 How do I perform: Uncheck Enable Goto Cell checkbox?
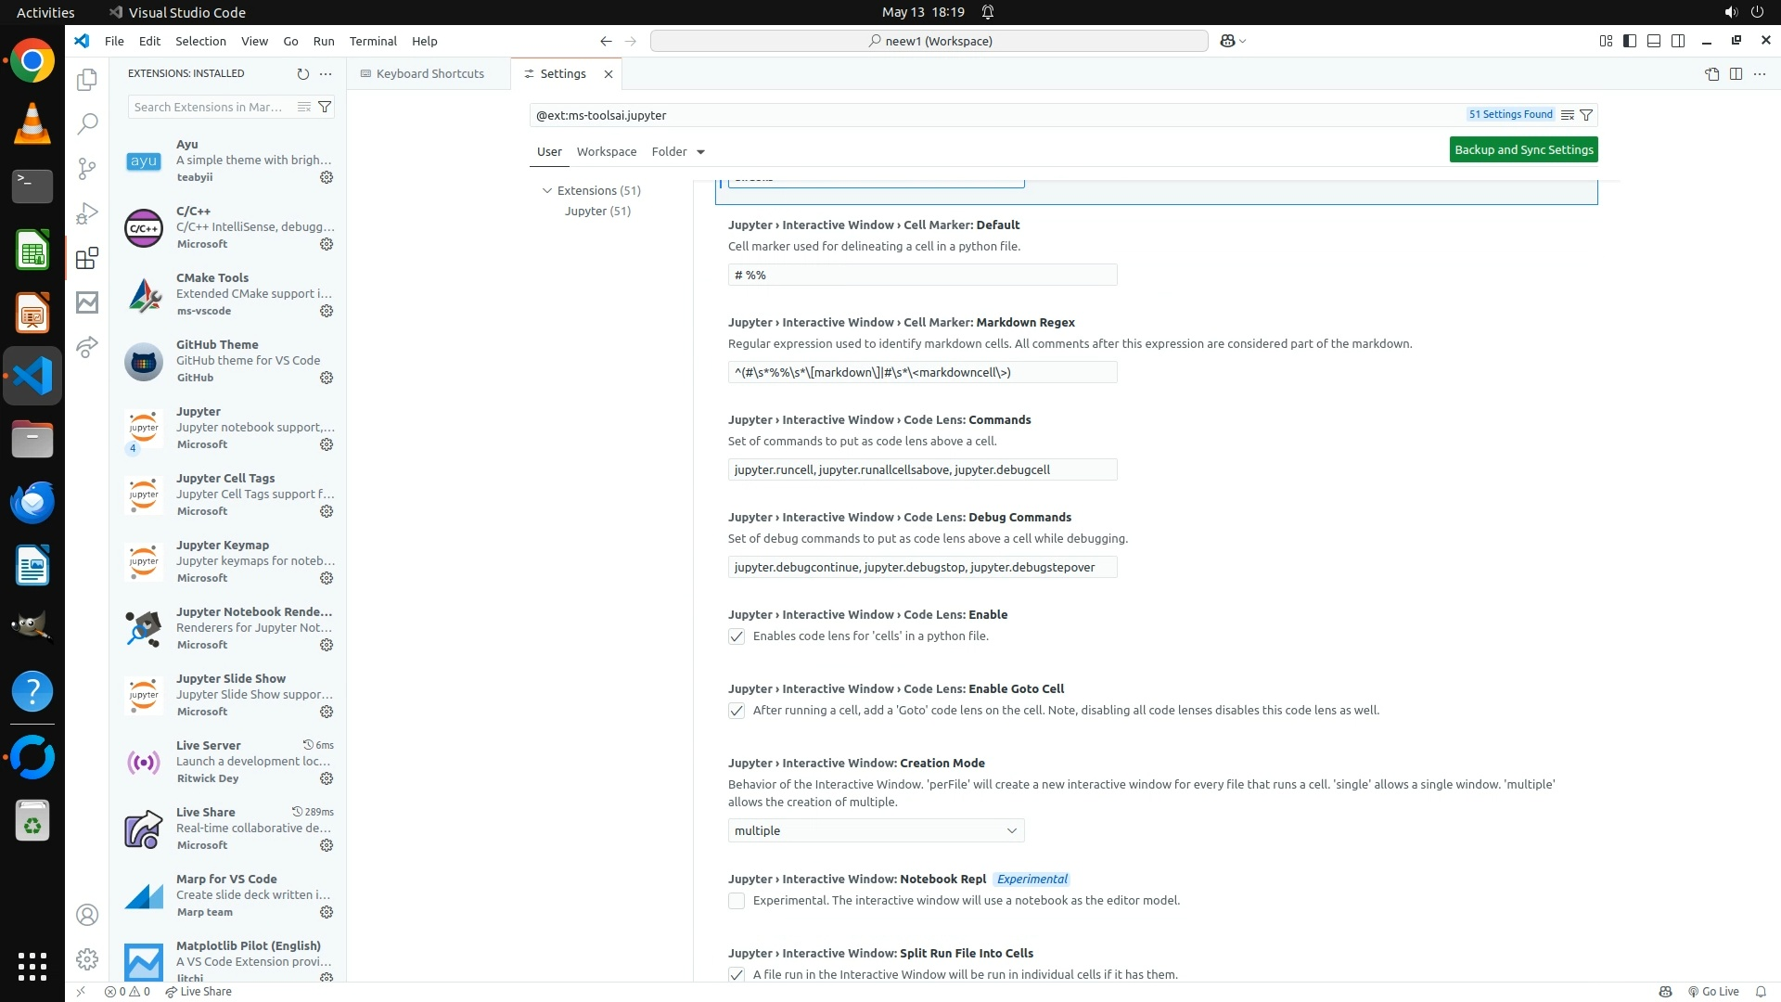click(x=737, y=711)
